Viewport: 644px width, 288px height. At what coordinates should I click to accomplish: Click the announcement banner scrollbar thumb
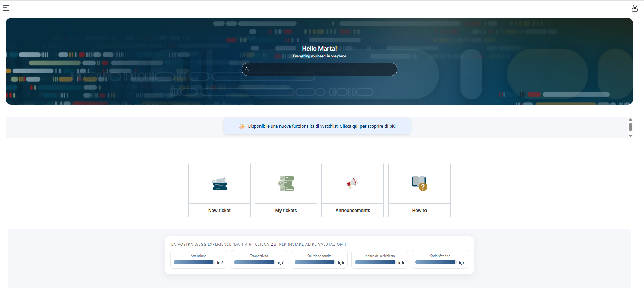tap(630, 127)
